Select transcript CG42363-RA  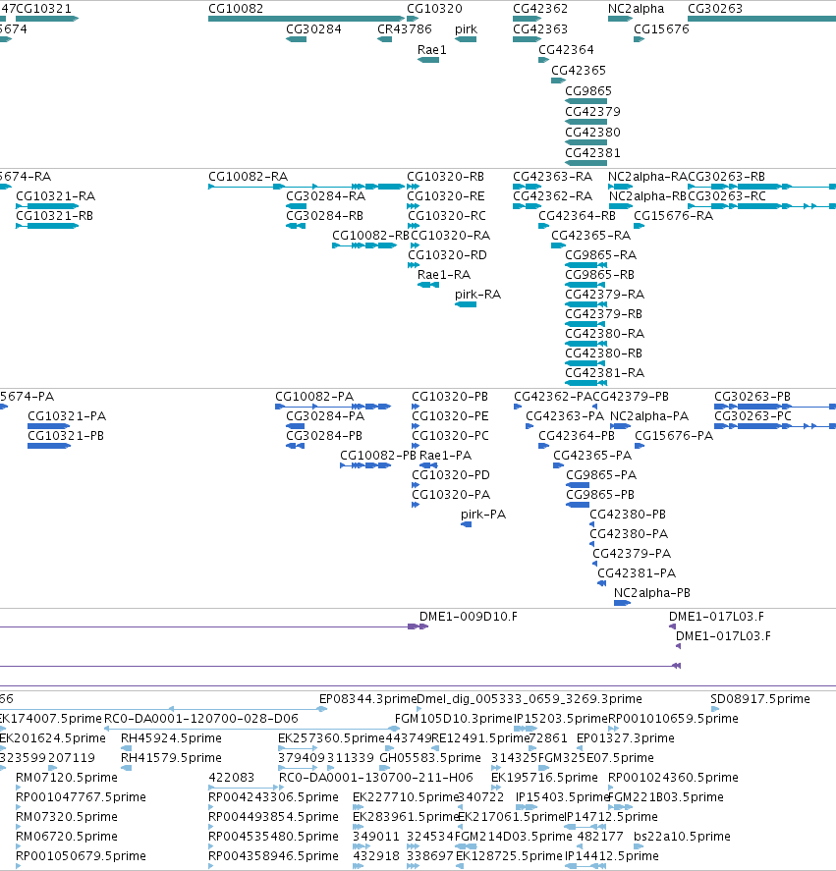[x=527, y=187]
